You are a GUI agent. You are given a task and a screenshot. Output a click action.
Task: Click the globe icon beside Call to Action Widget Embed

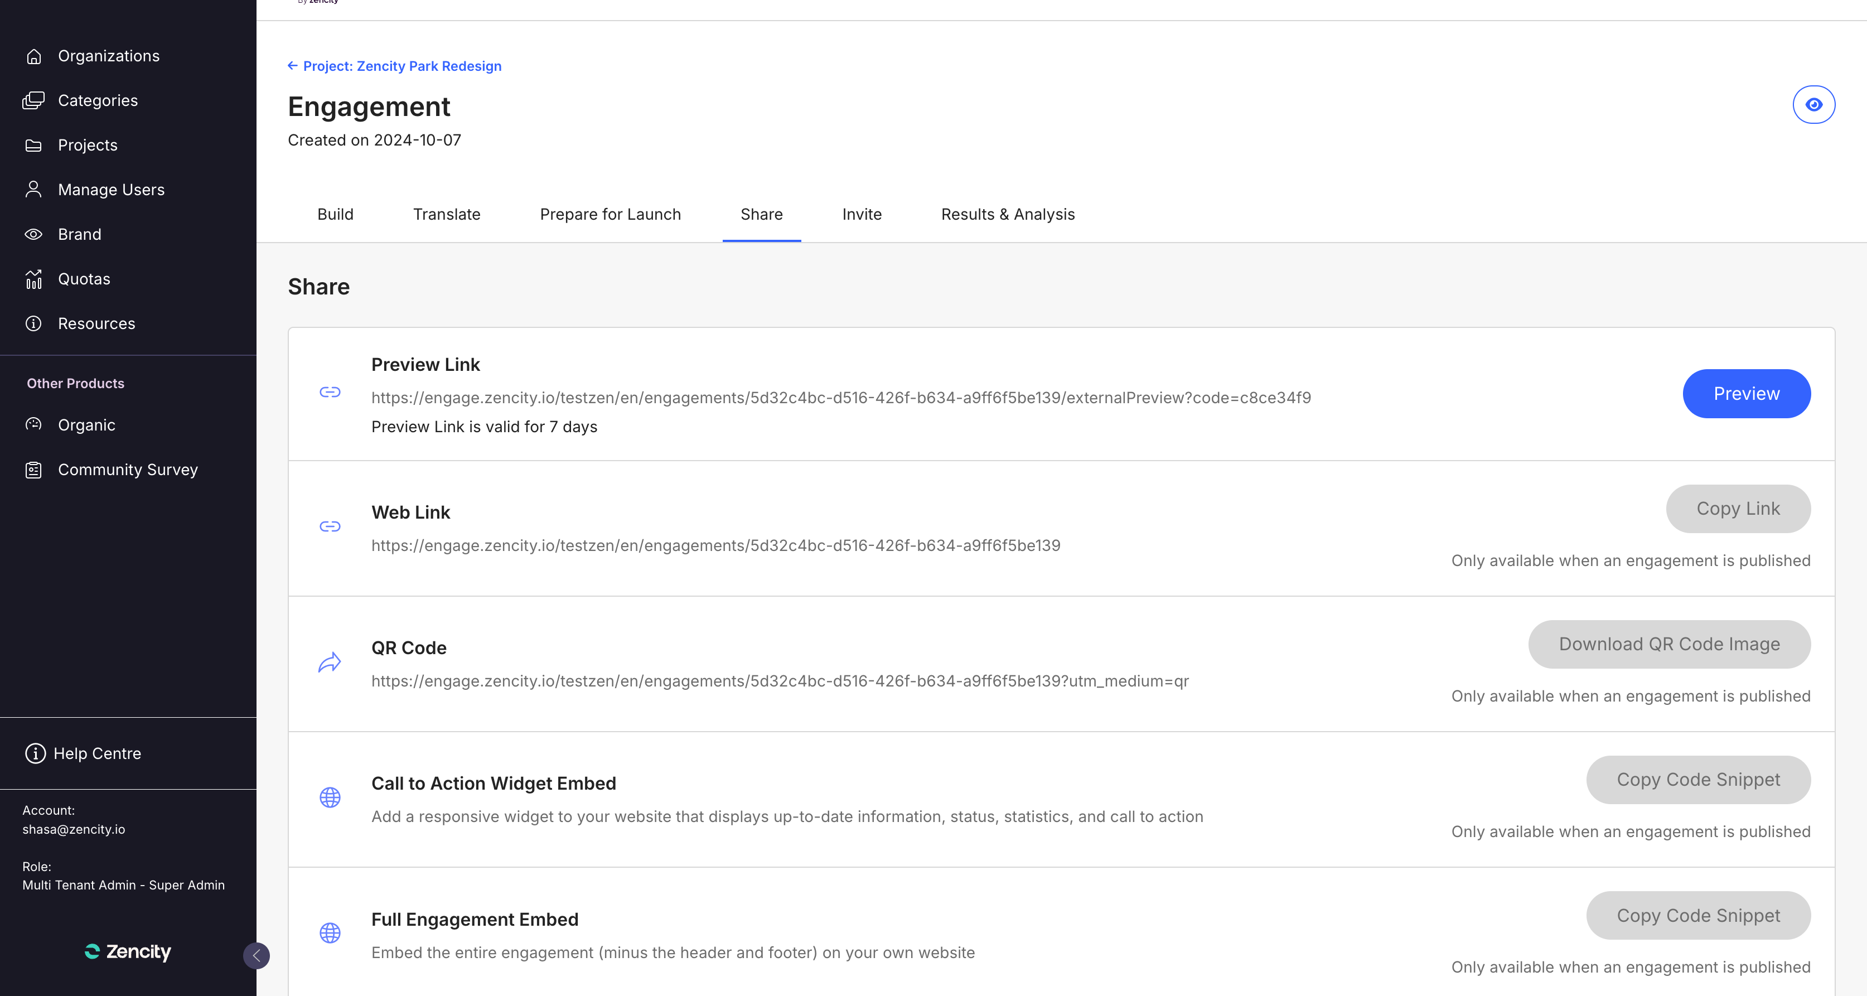tap(330, 797)
